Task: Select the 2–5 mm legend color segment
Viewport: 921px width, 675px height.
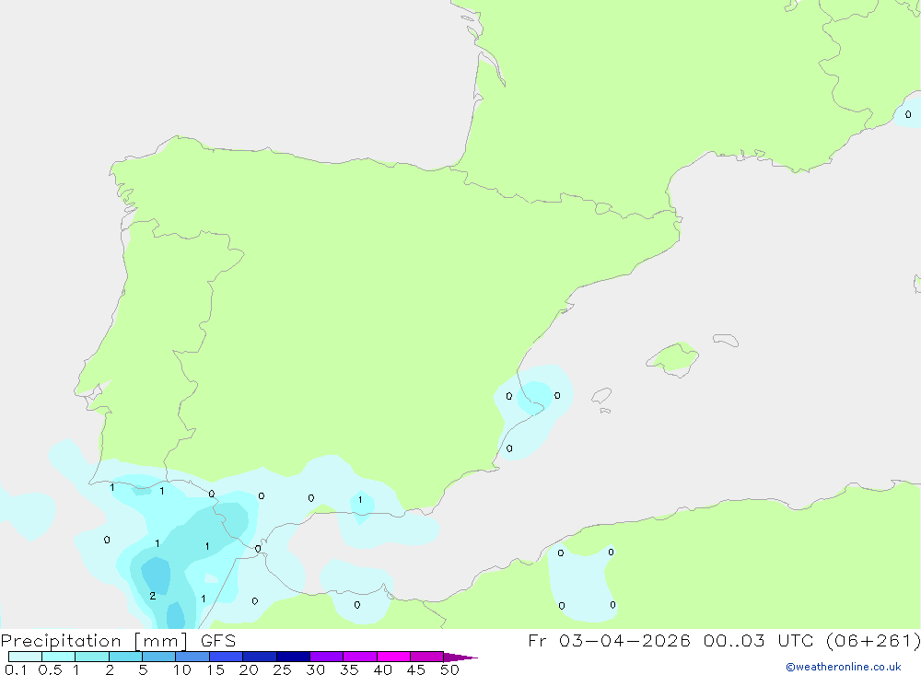Action: coord(125,657)
